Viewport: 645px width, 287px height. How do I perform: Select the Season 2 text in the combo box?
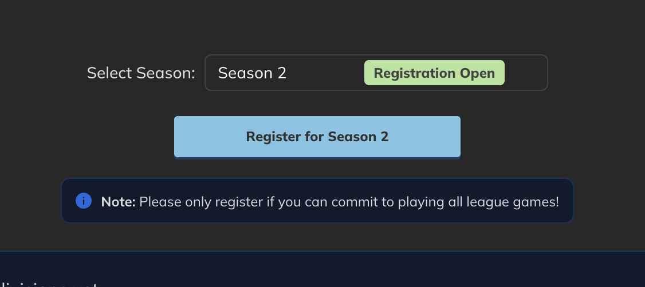pyautogui.click(x=252, y=73)
